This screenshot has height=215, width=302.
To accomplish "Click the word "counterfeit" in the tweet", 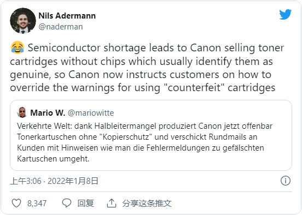I will [194, 88].
